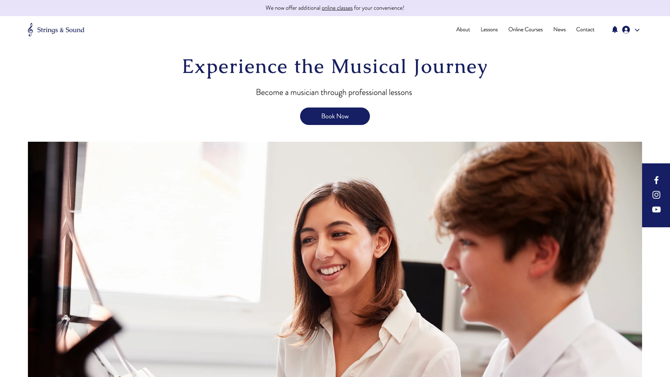Click the Book Now button
This screenshot has height=377, width=670.
coord(335,116)
